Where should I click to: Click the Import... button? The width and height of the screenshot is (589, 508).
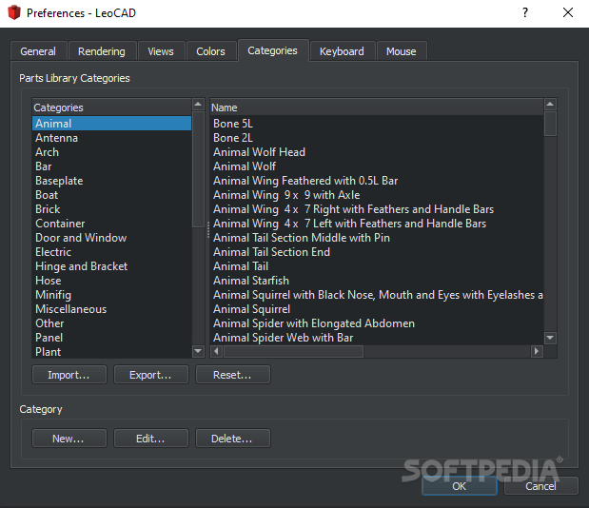coord(69,375)
